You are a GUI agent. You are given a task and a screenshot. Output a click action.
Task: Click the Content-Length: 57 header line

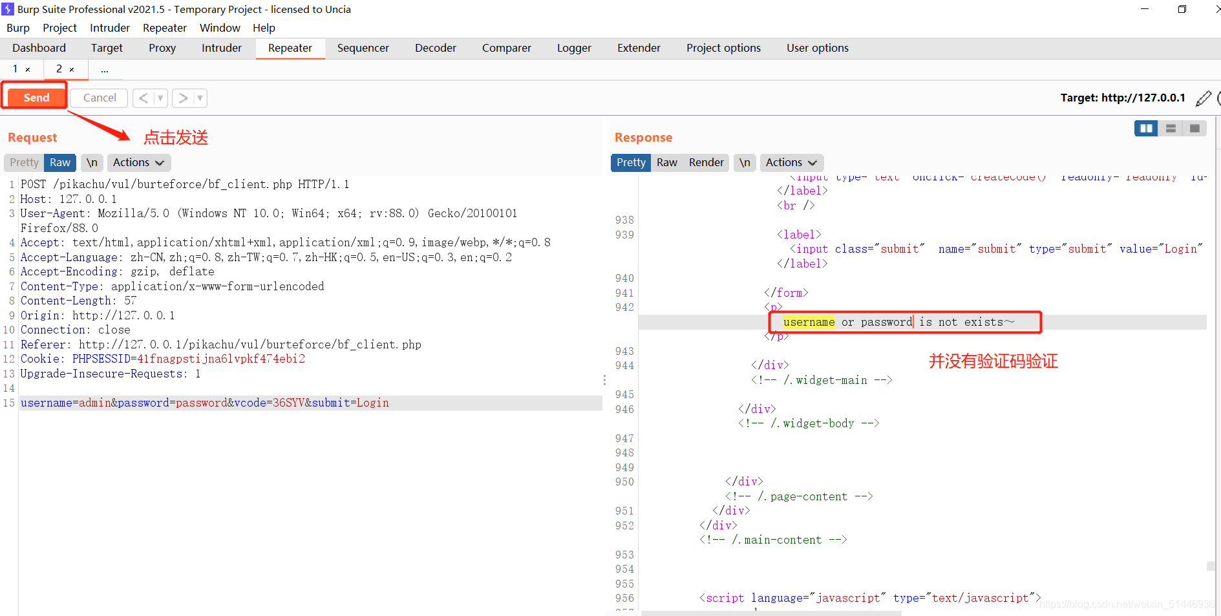tap(79, 301)
